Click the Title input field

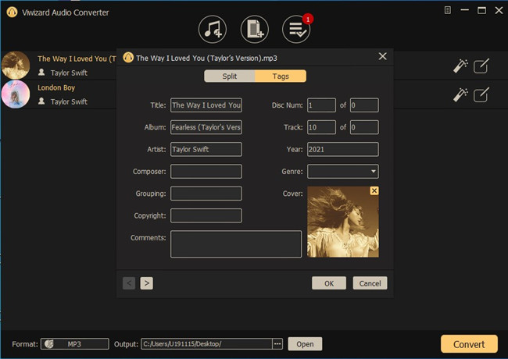coord(206,105)
